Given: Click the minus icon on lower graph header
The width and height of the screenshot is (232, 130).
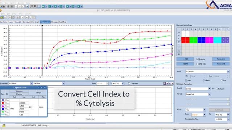Looking at the screenshot, I should click(x=170, y=83).
